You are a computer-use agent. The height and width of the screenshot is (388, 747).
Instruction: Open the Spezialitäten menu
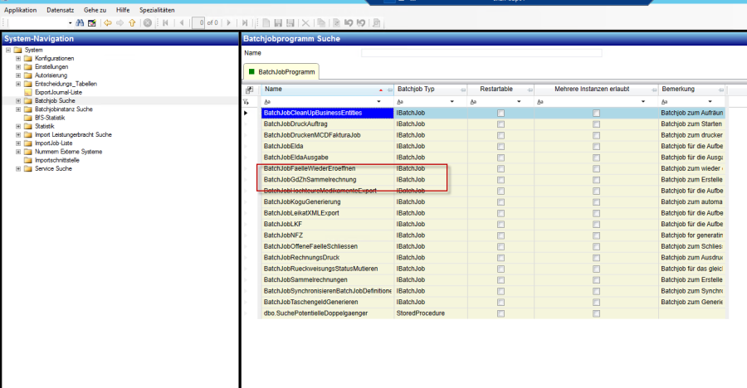[157, 9]
